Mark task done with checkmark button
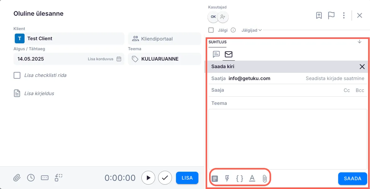 [165, 178]
